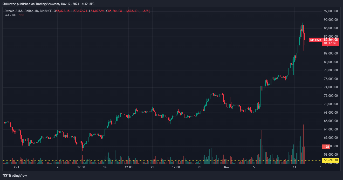
Task: Click the 70,000.00 price scale label
Action: [331, 104]
